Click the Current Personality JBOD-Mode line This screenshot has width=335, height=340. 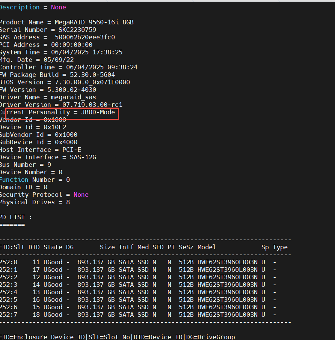57,112
